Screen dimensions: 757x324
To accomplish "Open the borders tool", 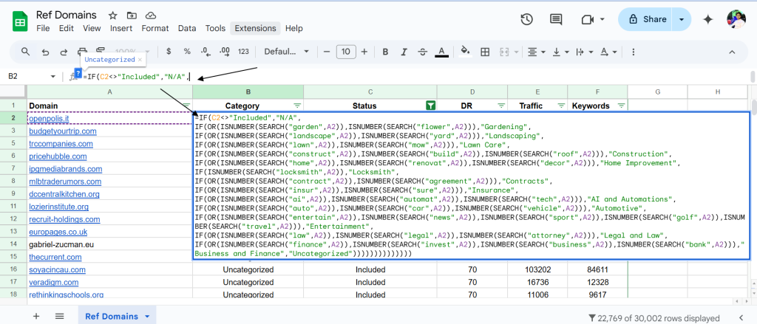I will 486,52.
